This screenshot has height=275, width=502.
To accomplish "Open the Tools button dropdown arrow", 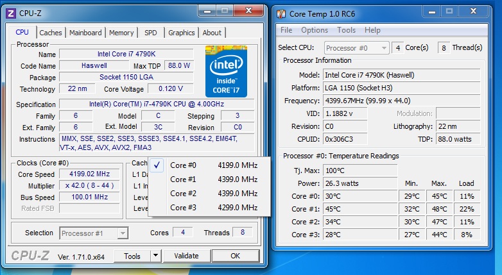I will click(155, 256).
